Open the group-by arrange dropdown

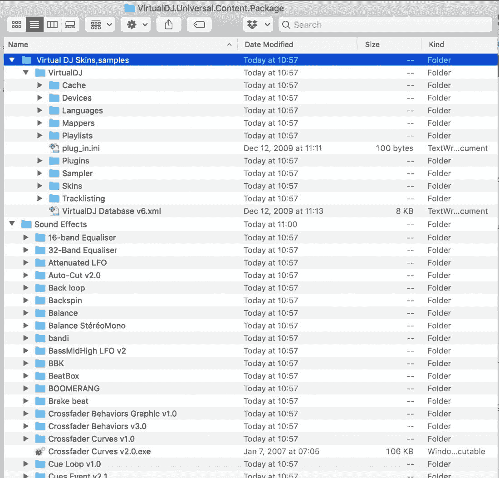pos(100,25)
